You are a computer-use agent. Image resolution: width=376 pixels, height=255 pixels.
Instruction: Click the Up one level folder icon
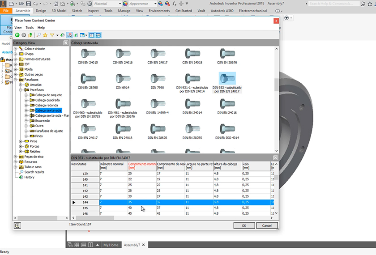30,35
